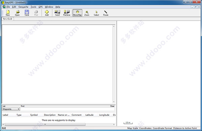Open the Help menu

click(x=58, y=7)
